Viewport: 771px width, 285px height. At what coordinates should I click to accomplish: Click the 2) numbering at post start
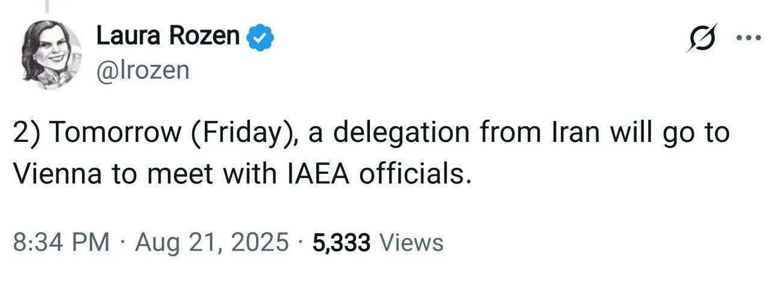pos(25,134)
